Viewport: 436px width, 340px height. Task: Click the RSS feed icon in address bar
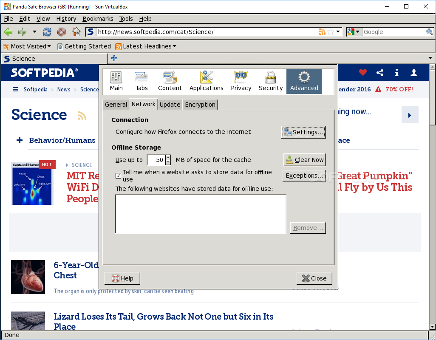coord(322,32)
